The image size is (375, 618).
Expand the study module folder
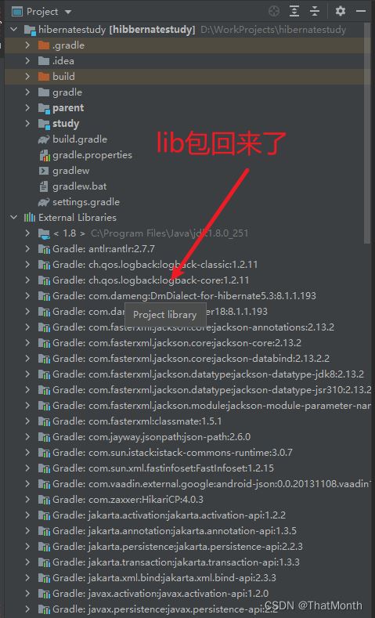click(x=27, y=123)
